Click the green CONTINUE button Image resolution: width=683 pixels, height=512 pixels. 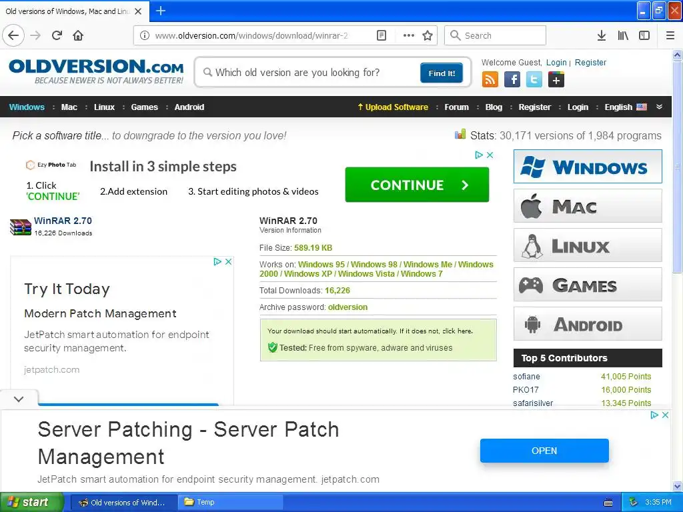coord(417,185)
